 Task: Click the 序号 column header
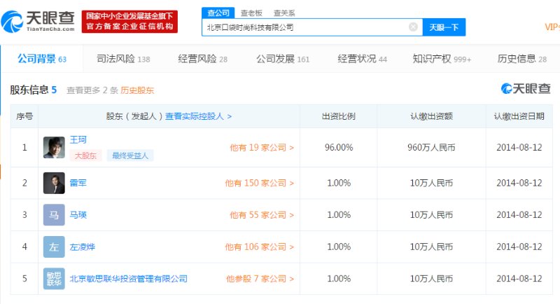(24, 116)
